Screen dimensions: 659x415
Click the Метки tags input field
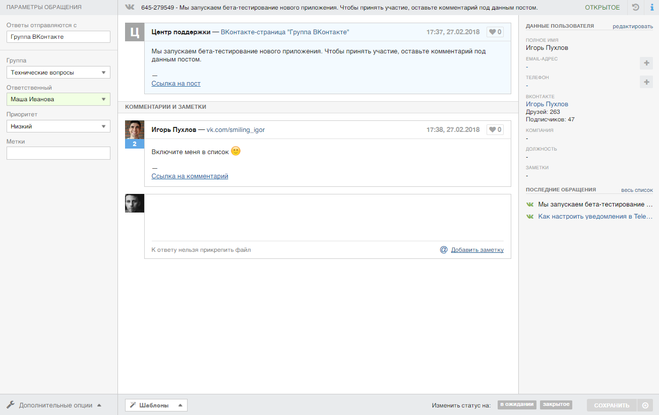(x=58, y=153)
